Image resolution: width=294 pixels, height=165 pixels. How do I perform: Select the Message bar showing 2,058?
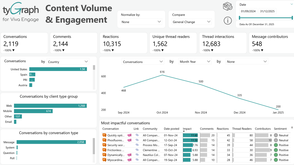tap(51, 142)
